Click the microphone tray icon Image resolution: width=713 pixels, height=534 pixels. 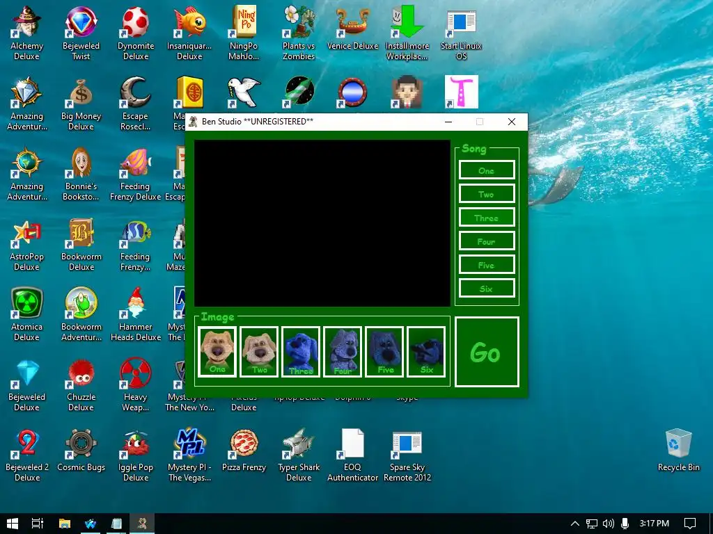[x=625, y=524]
